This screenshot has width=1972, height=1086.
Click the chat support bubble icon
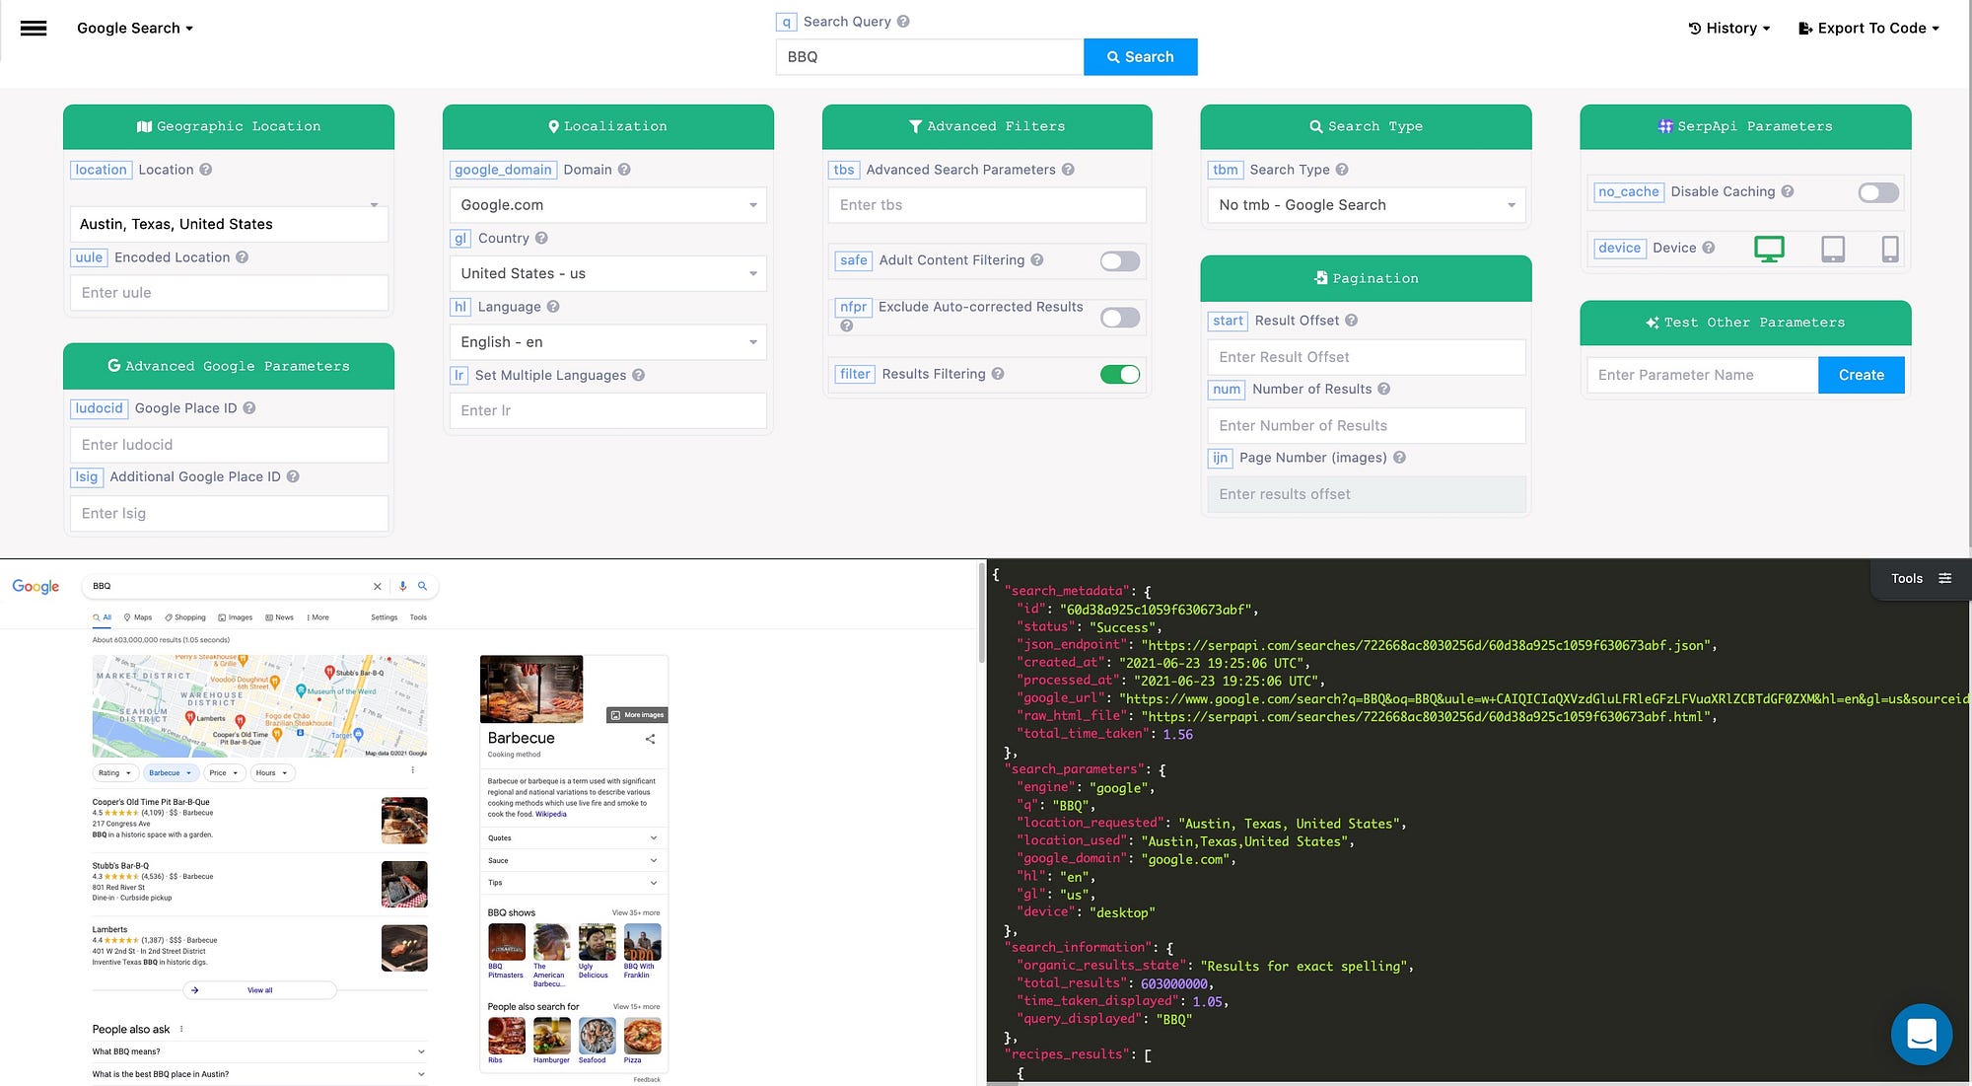(x=1921, y=1034)
